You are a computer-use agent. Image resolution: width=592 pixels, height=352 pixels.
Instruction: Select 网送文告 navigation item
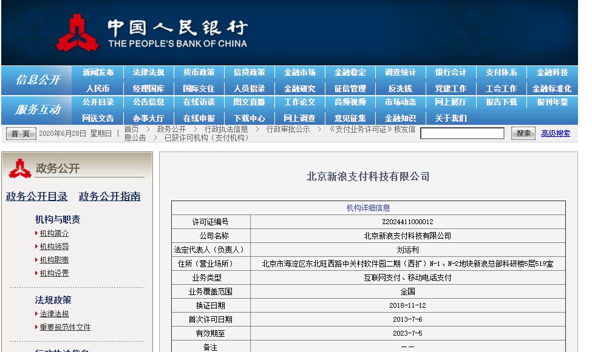point(98,118)
